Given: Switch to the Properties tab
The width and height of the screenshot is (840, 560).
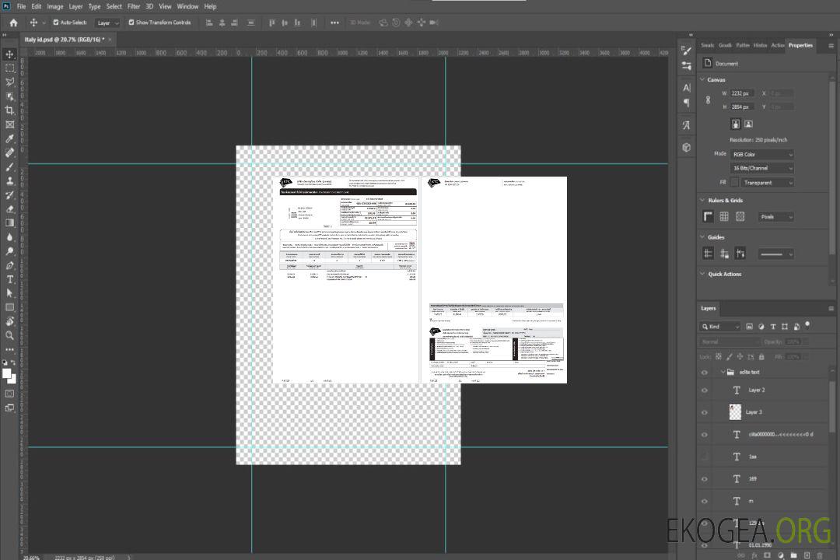Looking at the screenshot, I should pos(800,45).
